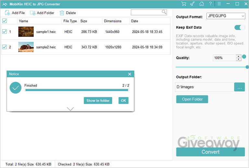
Task: Go to the home page icon
Action: (x=202, y=4)
